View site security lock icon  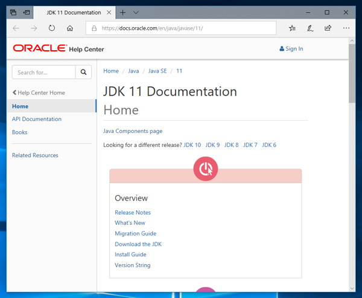pyautogui.click(x=94, y=28)
